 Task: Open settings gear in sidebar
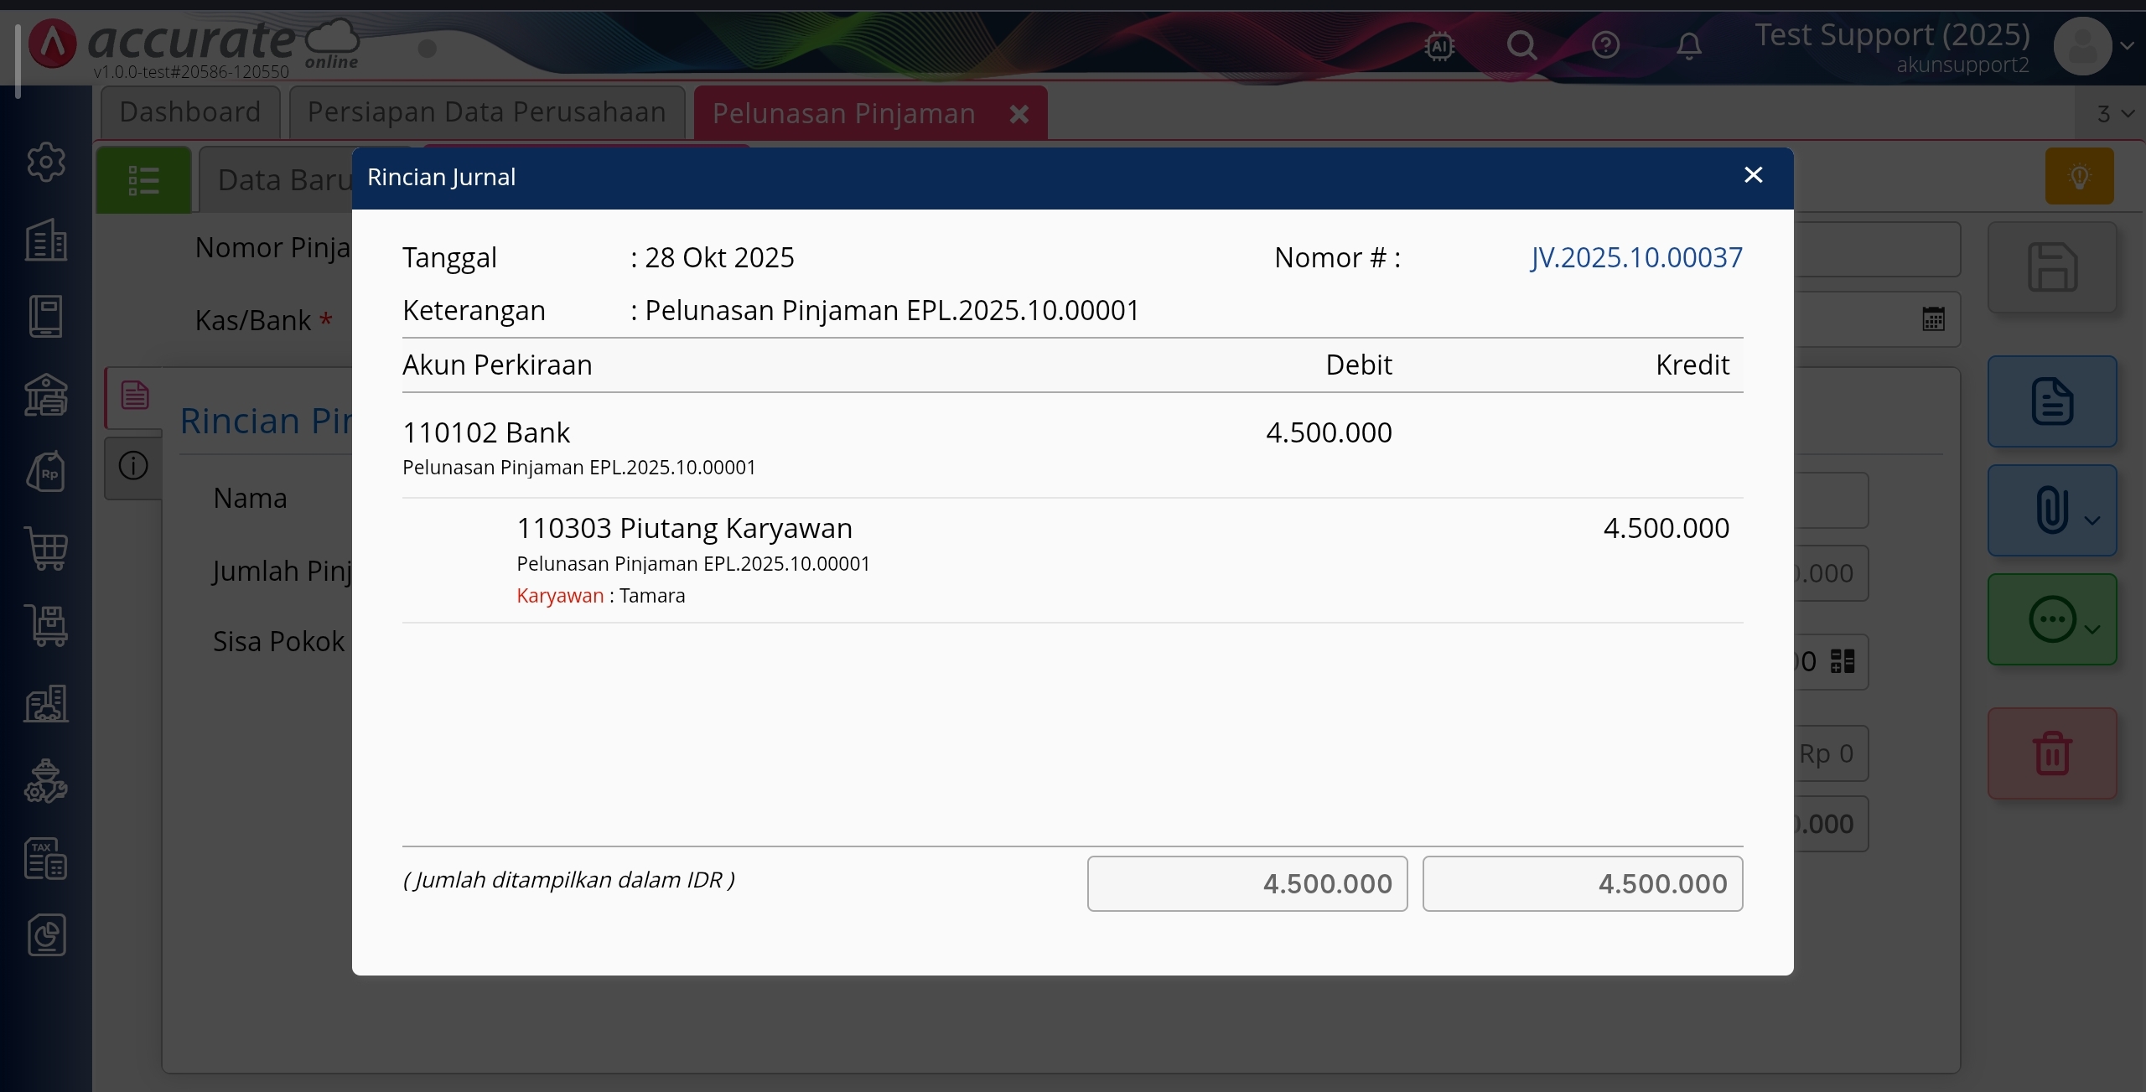pos(46,162)
